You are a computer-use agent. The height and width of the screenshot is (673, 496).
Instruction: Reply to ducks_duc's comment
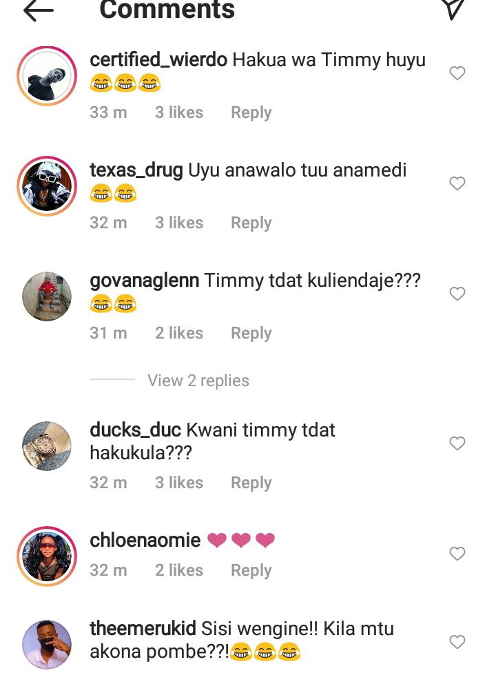[x=251, y=483]
